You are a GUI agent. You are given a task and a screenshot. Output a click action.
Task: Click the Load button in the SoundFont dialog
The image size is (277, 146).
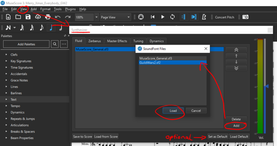tap(173, 111)
